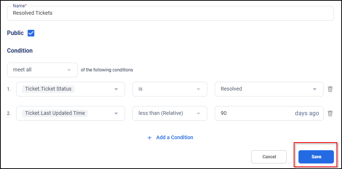Save the Resolved Tickets view
The height and width of the screenshot is (169, 342).
[x=316, y=157]
